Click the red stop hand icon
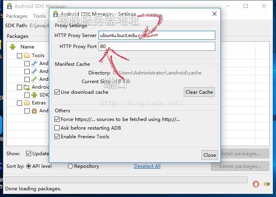This screenshot has height=197, width=276. tap(256, 184)
